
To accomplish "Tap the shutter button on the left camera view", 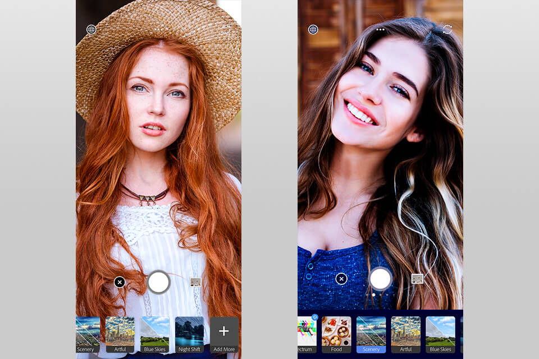I will coord(158,282).
